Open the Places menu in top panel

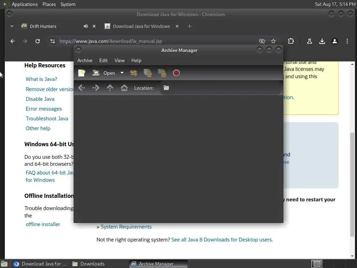pos(49,4)
